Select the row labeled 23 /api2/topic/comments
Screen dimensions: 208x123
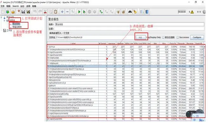[125, 113]
